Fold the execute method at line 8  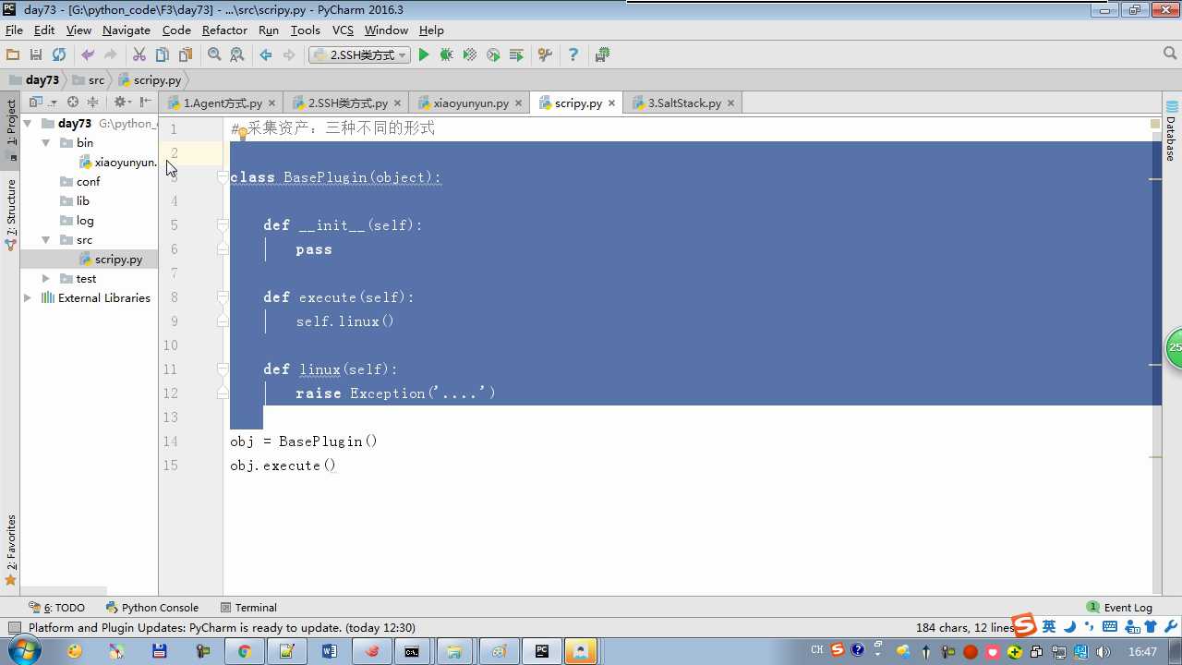pyautogui.click(x=223, y=297)
